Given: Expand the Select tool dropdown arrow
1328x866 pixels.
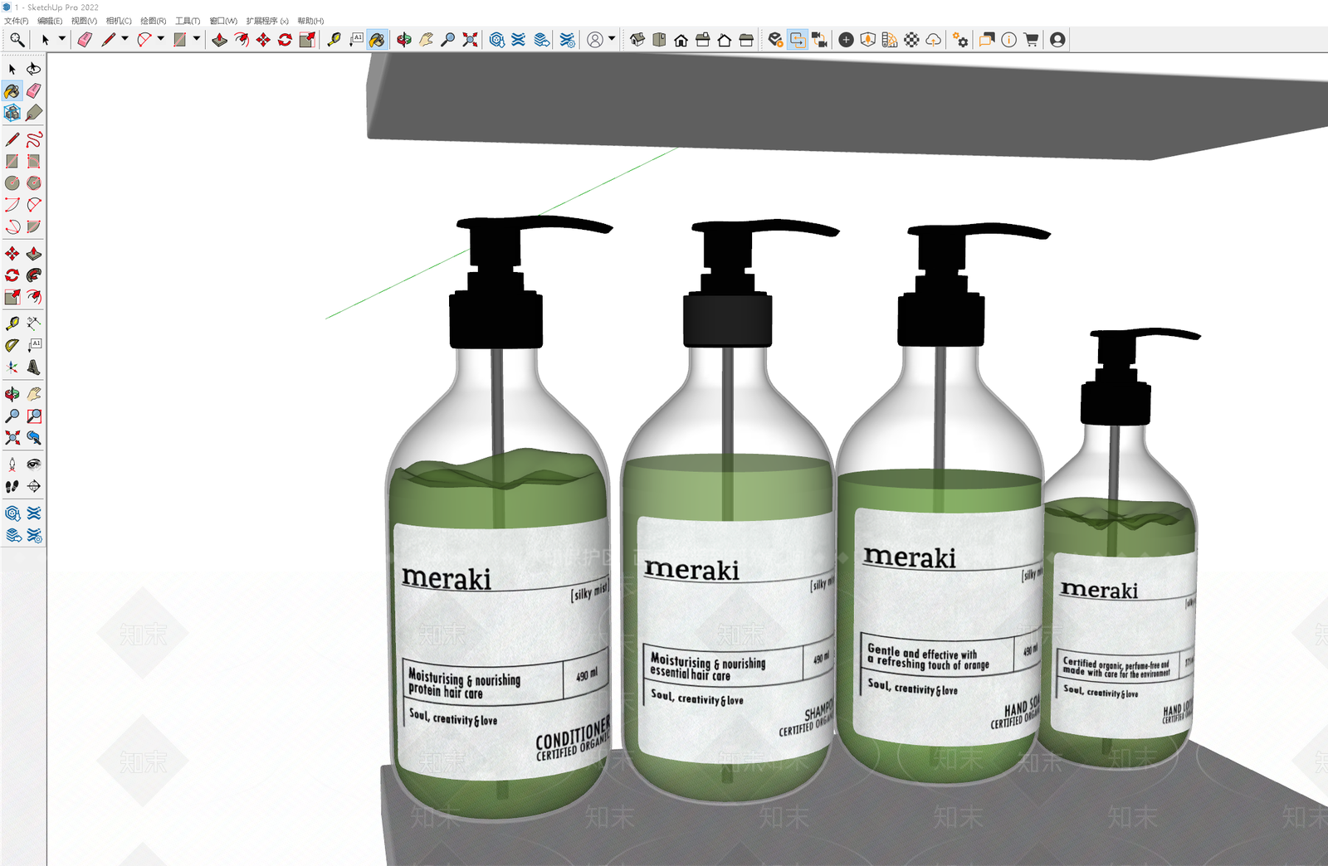Looking at the screenshot, I should (x=61, y=39).
